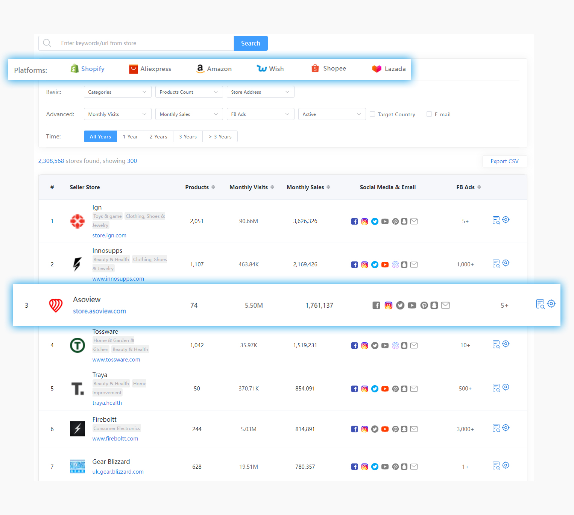Switch to the Amazon platform tab
Image resolution: width=574 pixels, height=515 pixels.
tap(214, 68)
